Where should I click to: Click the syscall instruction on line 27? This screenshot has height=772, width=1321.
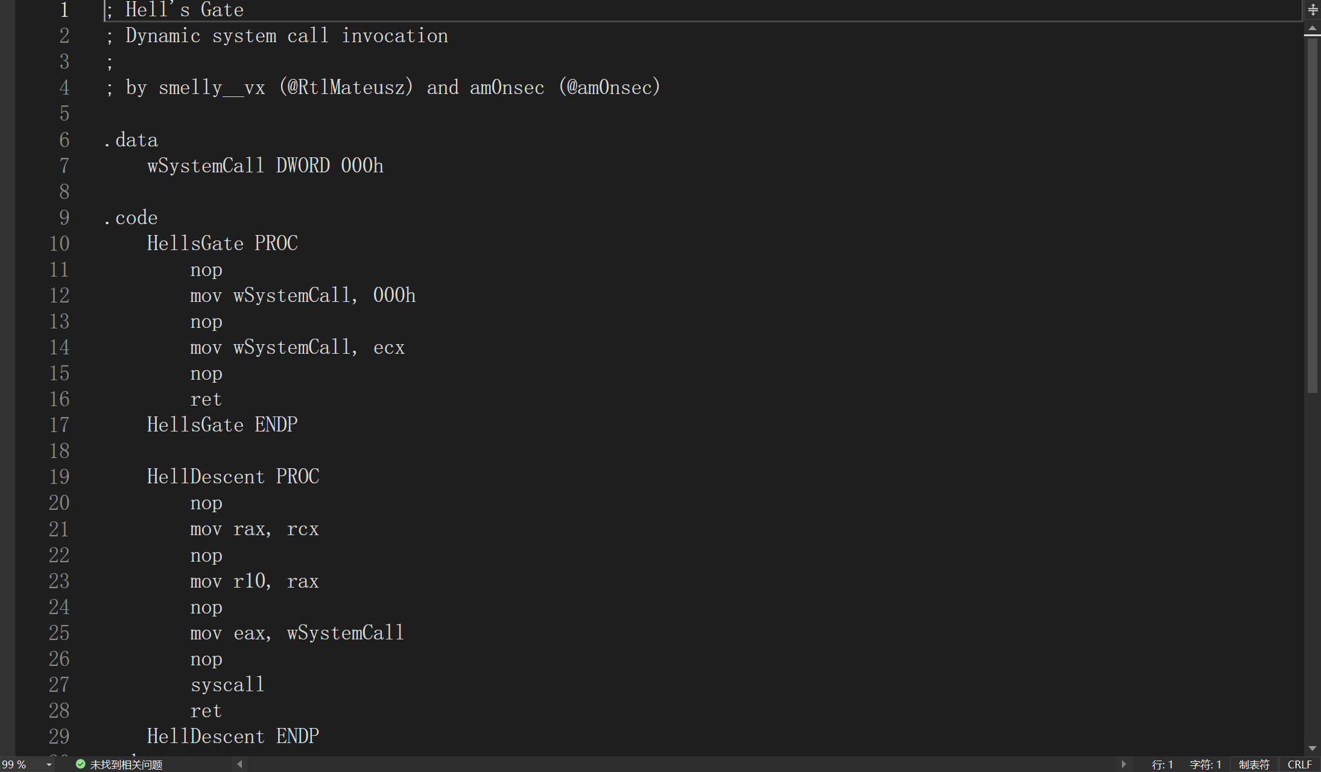[x=227, y=685]
